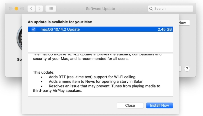This screenshot has height=116, width=203.
Task: Focus the Search input field
Action: (x=173, y=9)
